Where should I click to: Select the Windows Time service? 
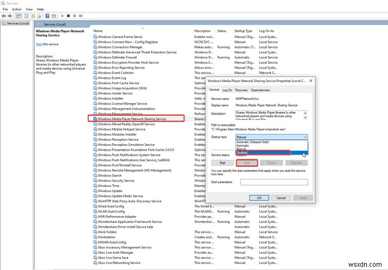(149, 186)
